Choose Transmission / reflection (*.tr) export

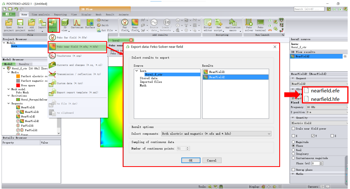point(78,74)
